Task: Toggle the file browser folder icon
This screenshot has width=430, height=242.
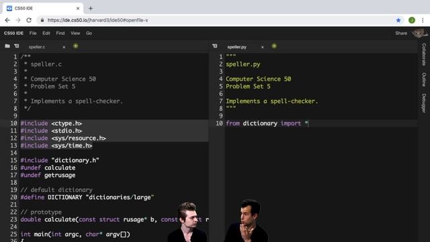Action: (7, 46)
